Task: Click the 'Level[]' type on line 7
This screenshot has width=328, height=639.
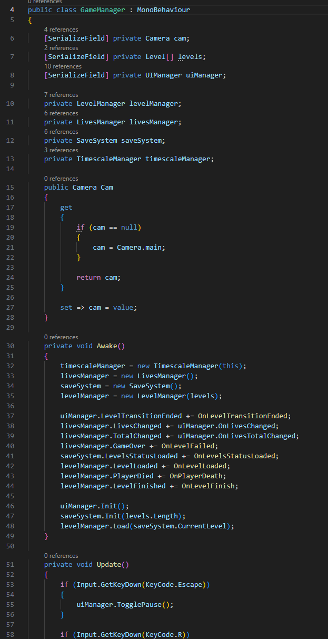Action: [160, 56]
